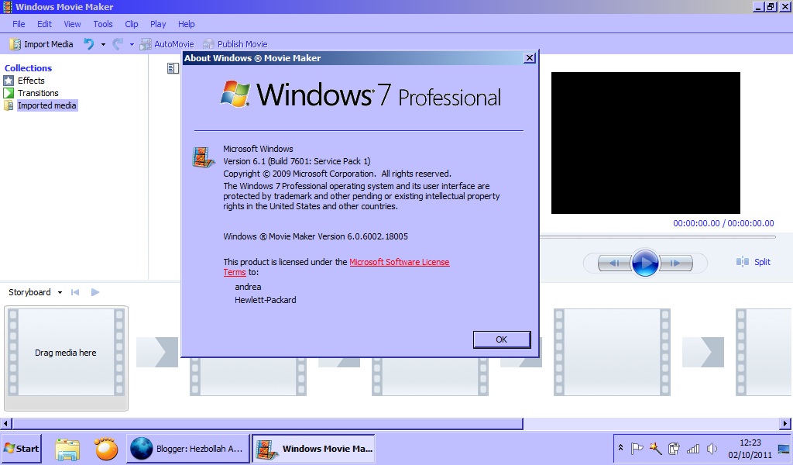Screen dimensions: 793x465
Task: Click the preview seek bar
Action: 657,237
